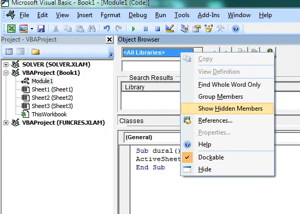Open the Debug menu

click(138, 15)
